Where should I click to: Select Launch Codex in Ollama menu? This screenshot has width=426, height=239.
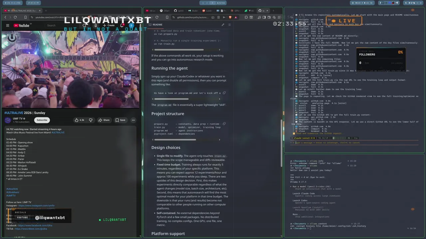click(x=300, y=200)
